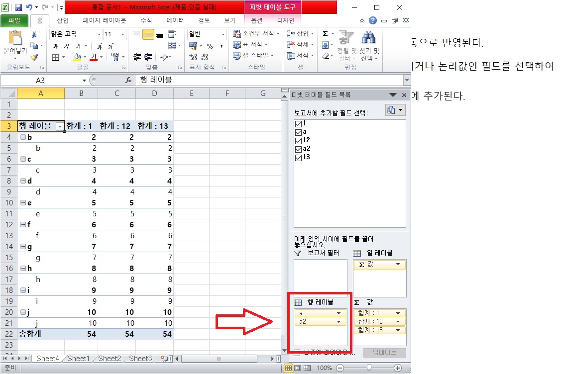
Task: Open the font name dropdown 맑은 고딕
Action: click(99, 34)
